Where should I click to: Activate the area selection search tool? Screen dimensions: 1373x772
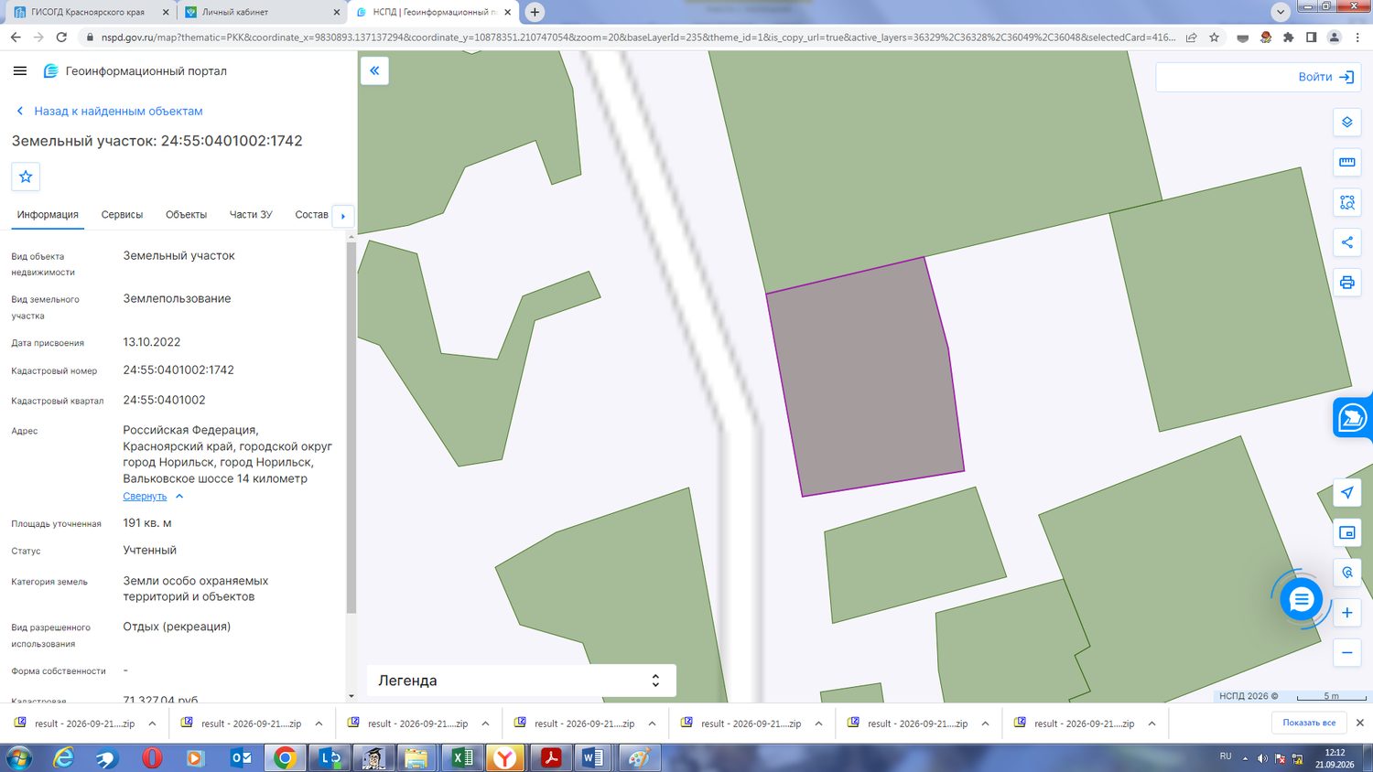1346,202
